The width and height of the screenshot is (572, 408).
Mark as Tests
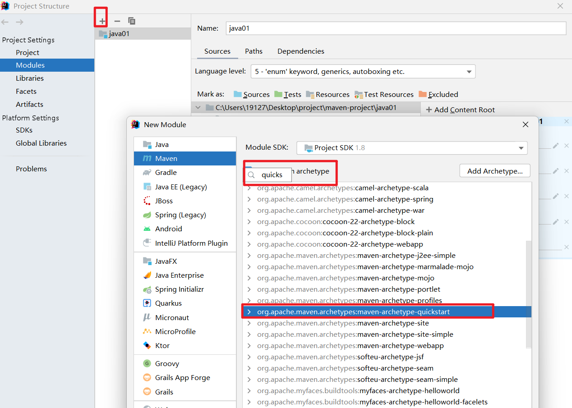coord(288,94)
